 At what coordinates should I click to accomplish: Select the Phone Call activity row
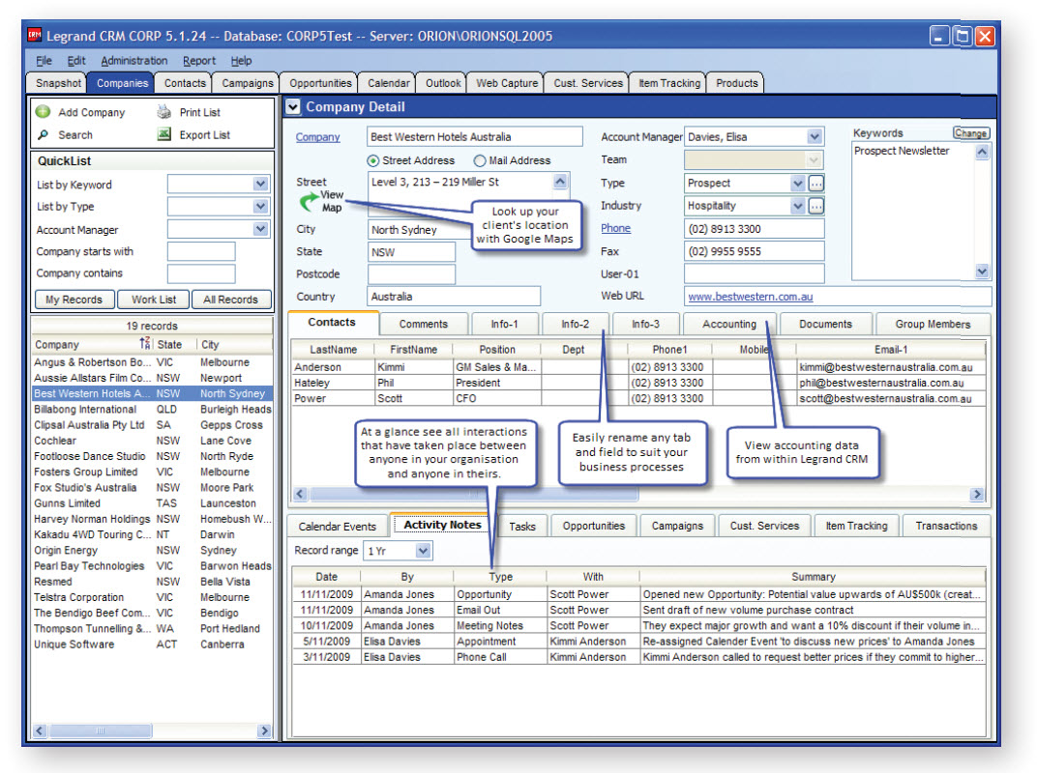[638, 657]
